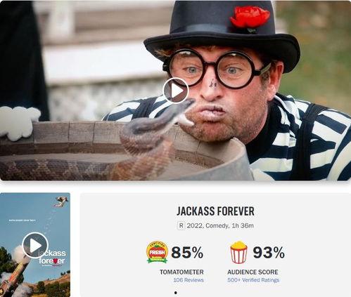Click the parachuting figure atop the poster
This screenshot has height=297, width=351.
(x=62, y=202)
